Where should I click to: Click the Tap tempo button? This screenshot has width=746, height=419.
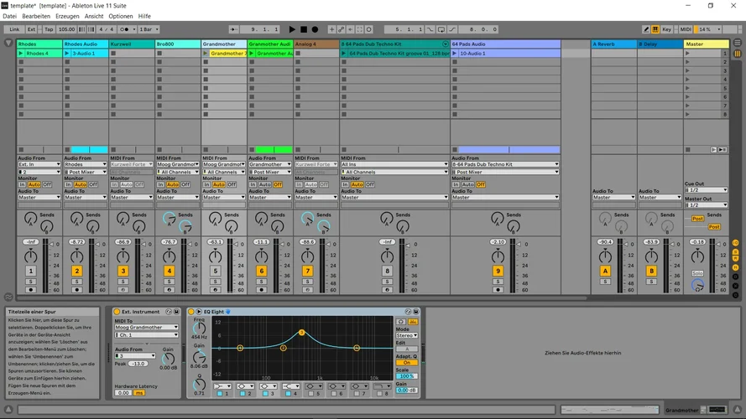[49, 29]
